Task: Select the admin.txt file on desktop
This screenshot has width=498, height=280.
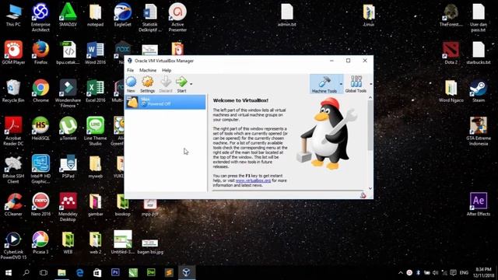Action: 287,15
